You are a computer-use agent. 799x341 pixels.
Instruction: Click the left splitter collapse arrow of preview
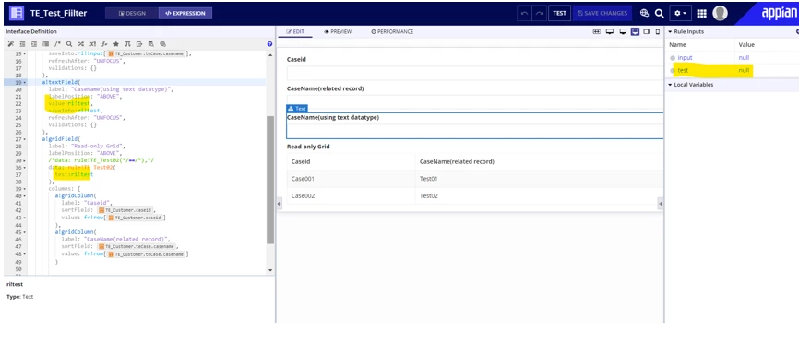tap(279, 204)
